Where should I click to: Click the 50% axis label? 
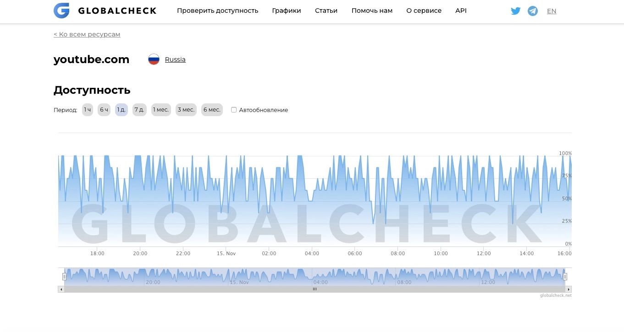(567, 198)
